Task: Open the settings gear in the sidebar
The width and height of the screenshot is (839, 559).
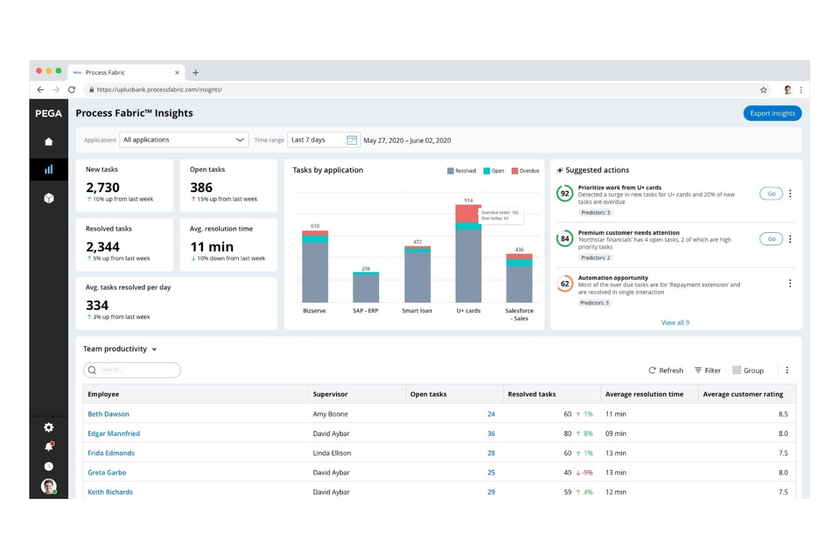Action: [49, 428]
